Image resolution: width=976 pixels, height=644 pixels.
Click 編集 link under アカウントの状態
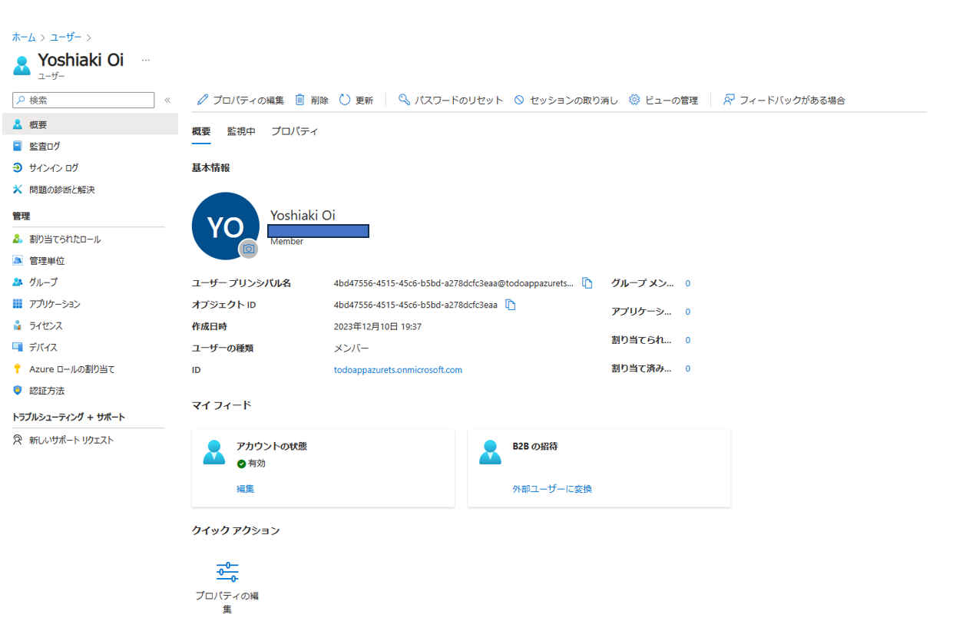click(x=245, y=489)
